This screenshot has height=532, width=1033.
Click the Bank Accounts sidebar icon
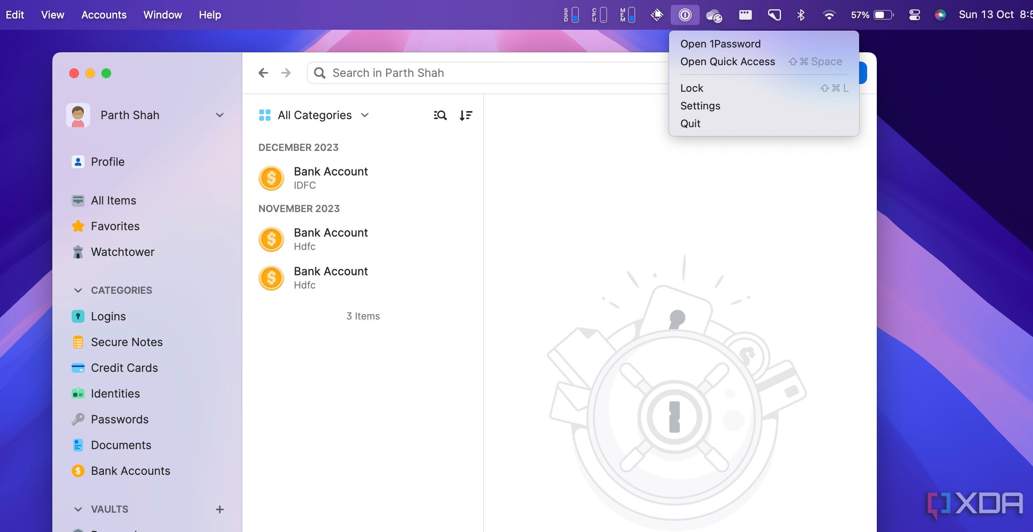pos(78,470)
